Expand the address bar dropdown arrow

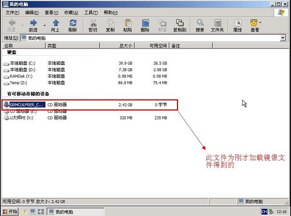pos(283,38)
